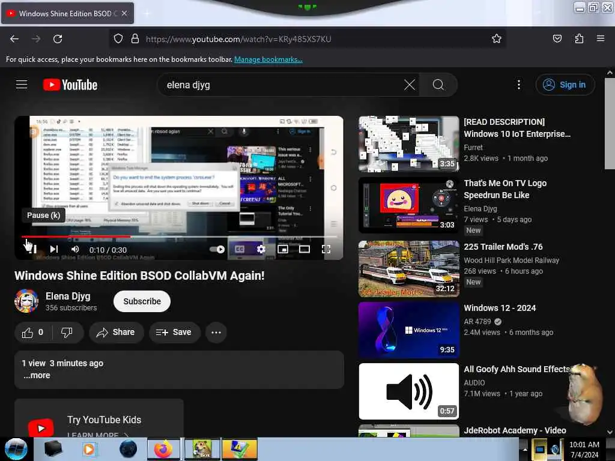Image resolution: width=615 pixels, height=461 pixels.
Task: Dislike the video with the thumbs-down icon
Action: [67, 333]
